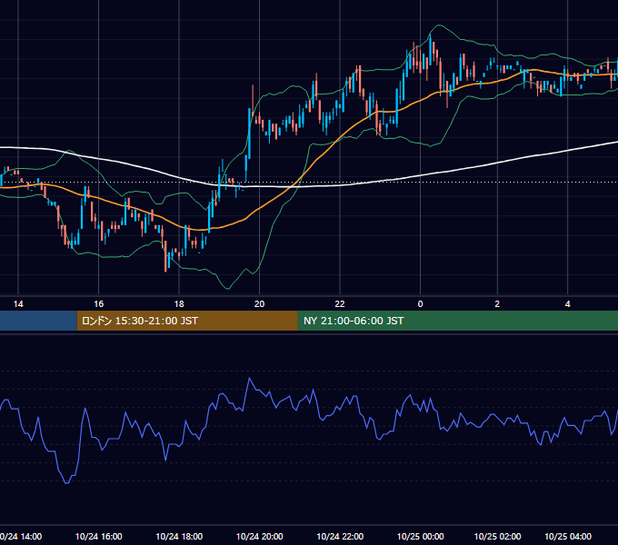
Task: Click the blue session bar before ロンドン
Action: tap(38, 321)
